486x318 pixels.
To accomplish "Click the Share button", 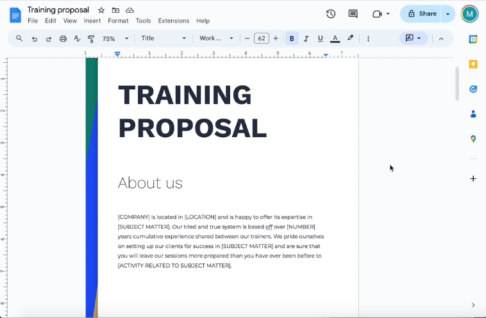I will click(421, 14).
